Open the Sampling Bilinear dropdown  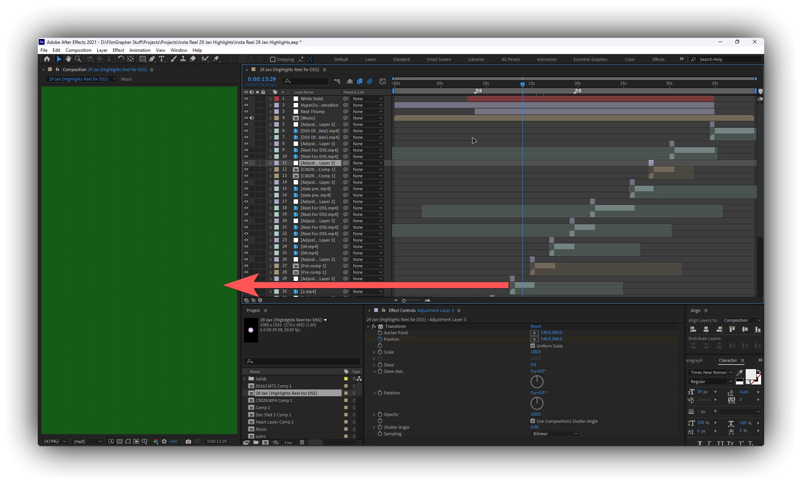(555, 434)
